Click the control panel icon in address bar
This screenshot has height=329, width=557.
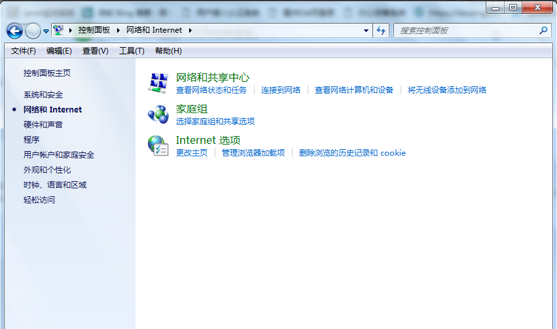59,31
